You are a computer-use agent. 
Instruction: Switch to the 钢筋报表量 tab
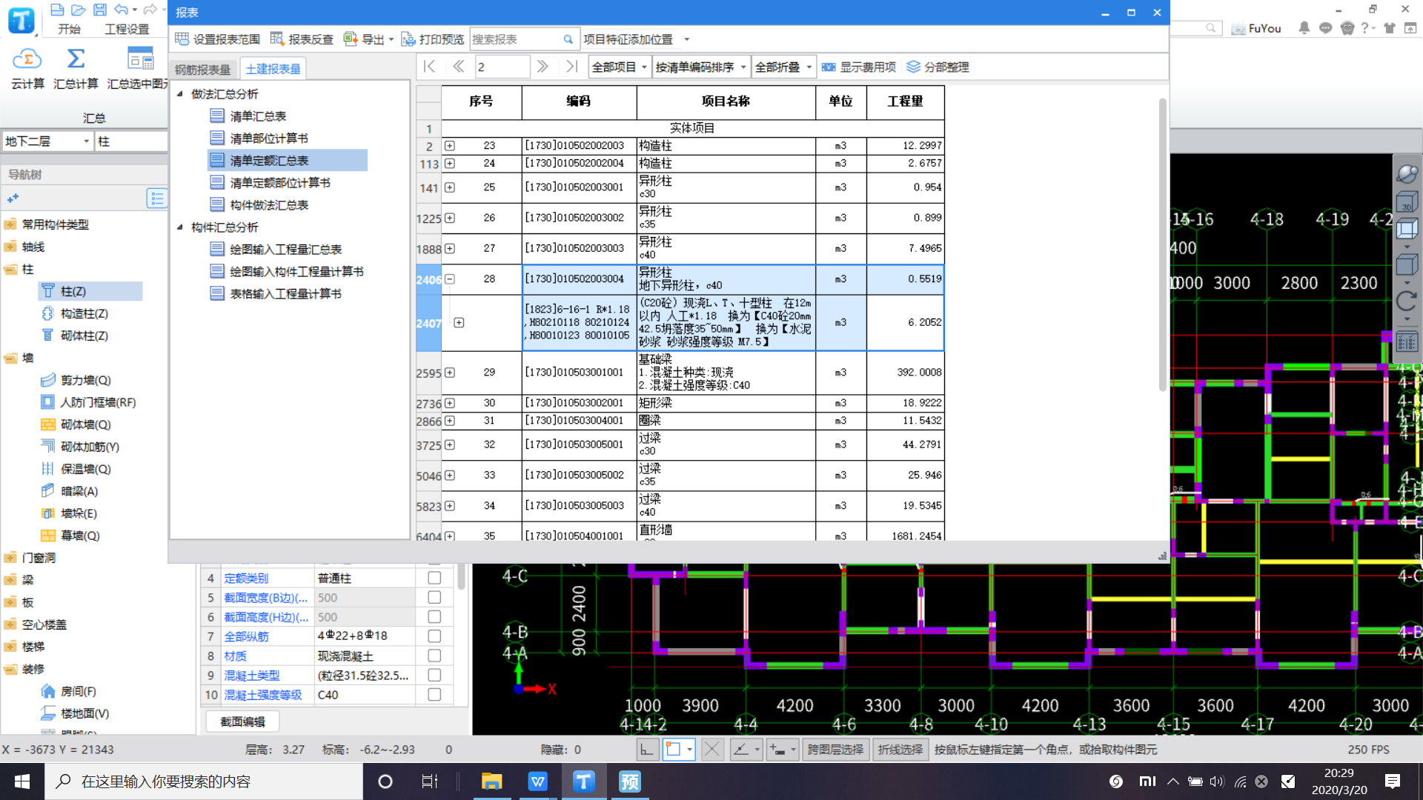pyautogui.click(x=203, y=69)
